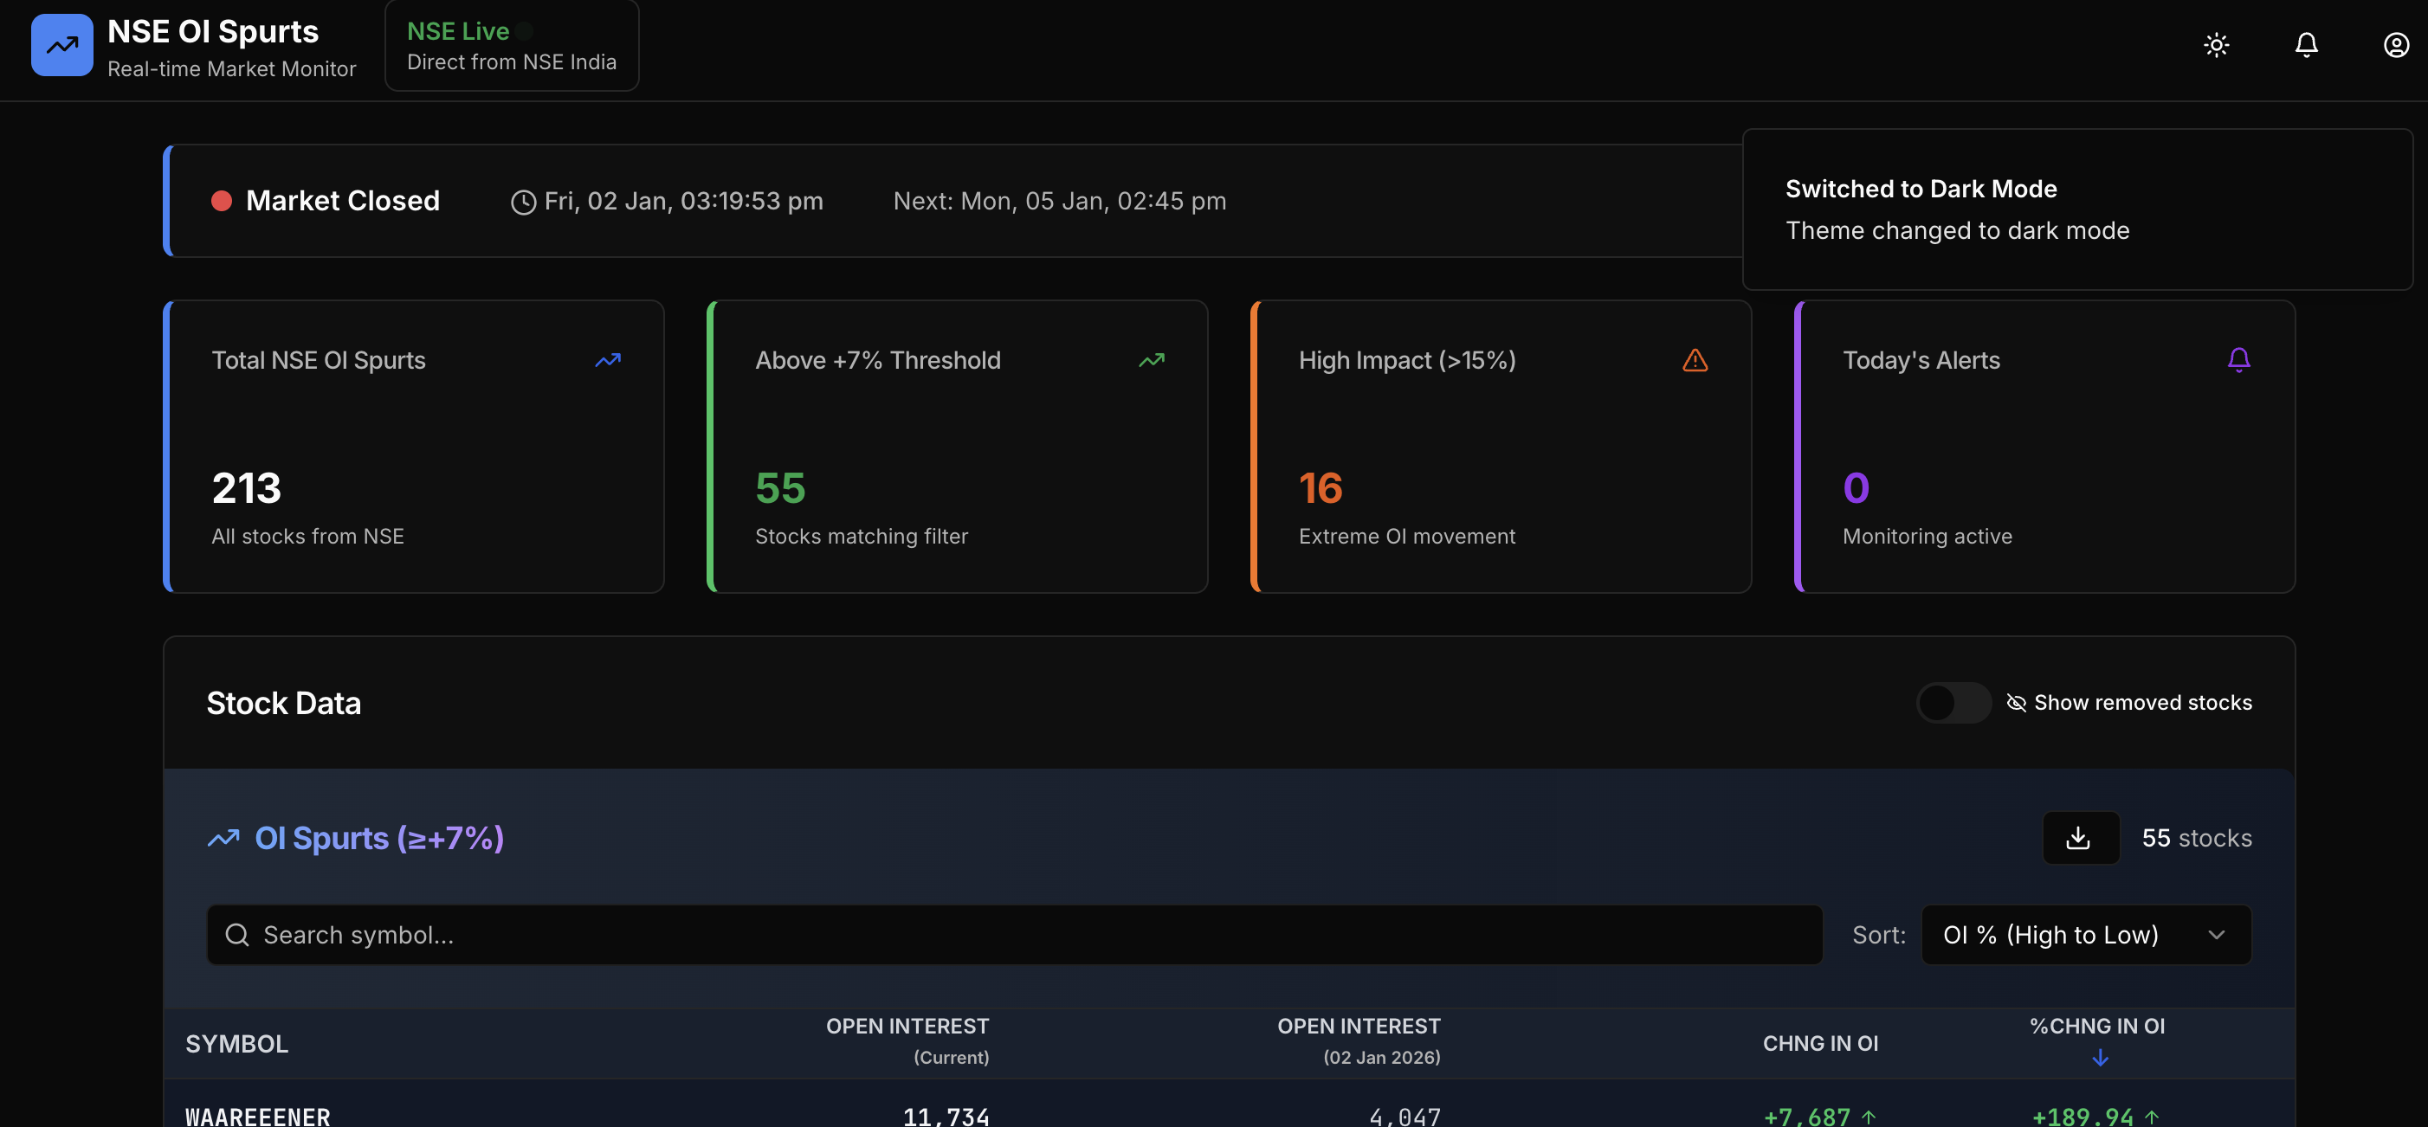Screen dimensions: 2428x1127
Task: Click the sort dropdown chevron arrow
Action: (2216, 935)
